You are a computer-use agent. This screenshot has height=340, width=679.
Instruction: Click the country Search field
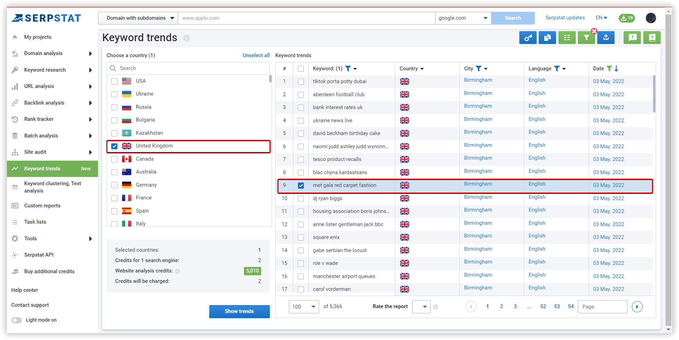(188, 69)
